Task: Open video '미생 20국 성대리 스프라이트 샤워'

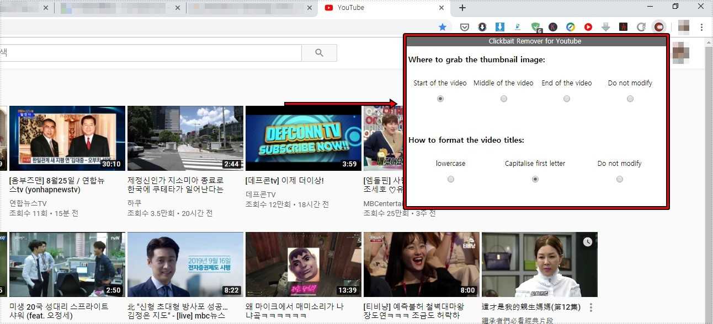Action: (x=59, y=311)
